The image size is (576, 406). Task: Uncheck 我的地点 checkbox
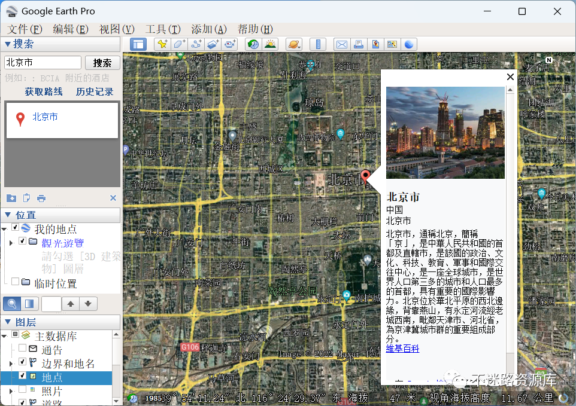(16, 227)
